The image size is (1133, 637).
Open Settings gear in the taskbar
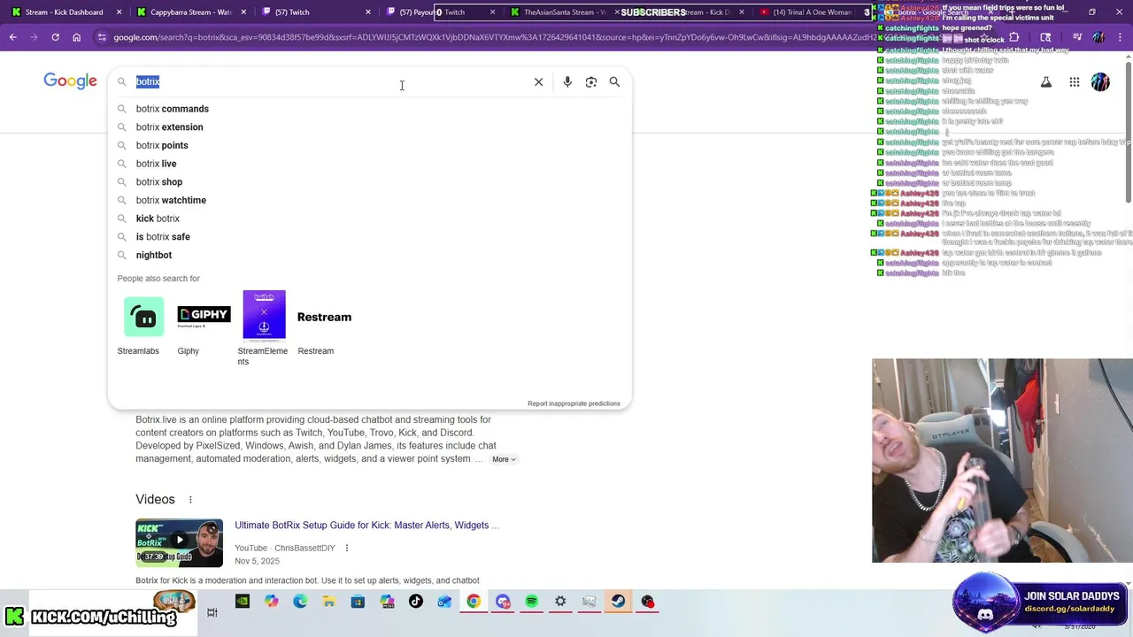[x=560, y=602]
